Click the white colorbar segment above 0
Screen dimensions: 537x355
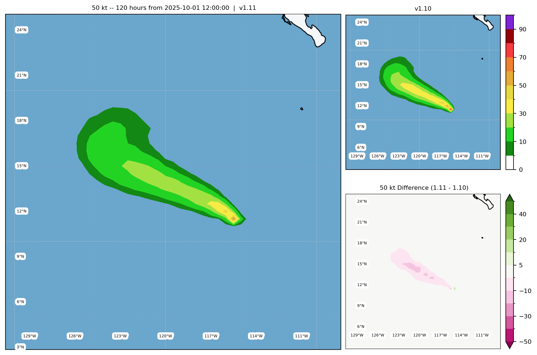510,162
